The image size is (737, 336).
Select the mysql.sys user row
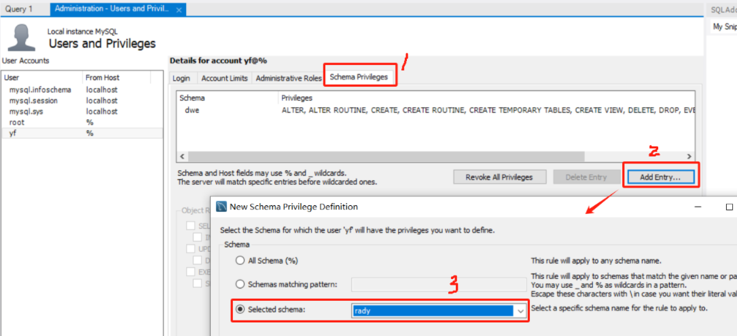[x=82, y=112]
